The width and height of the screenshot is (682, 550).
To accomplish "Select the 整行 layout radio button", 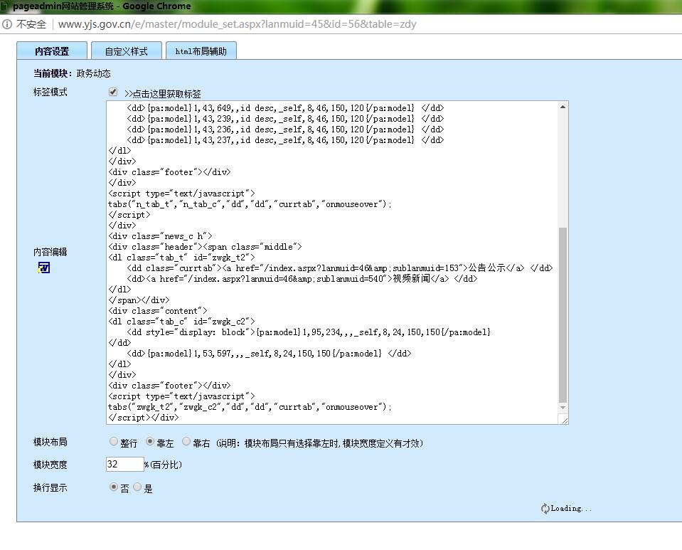I will [114, 442].
